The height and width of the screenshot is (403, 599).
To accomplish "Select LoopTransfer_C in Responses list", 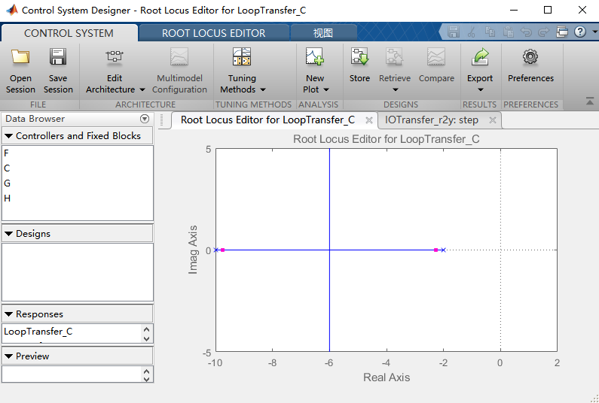I will pos(38,332).
